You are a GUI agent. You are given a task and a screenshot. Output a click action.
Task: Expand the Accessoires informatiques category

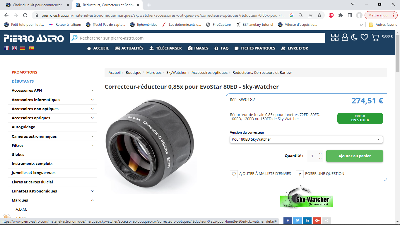(x=93, y=100)
